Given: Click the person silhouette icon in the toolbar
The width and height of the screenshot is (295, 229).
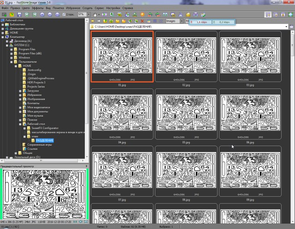Looking at the screenshot, I should pyautogui.click(x=135, y=14).
